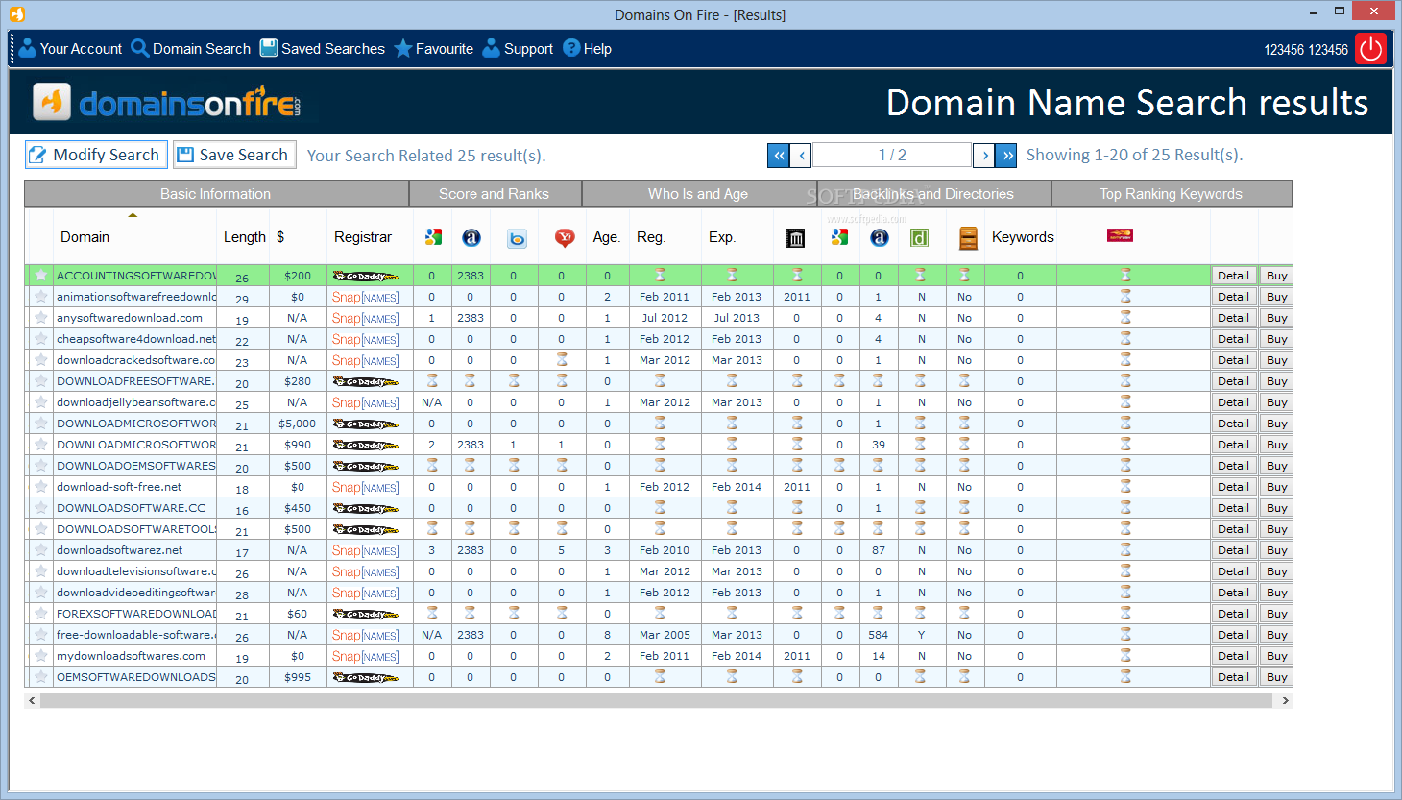Toggle favourite star for anysoftwaredownload.com

coord(41,318)
